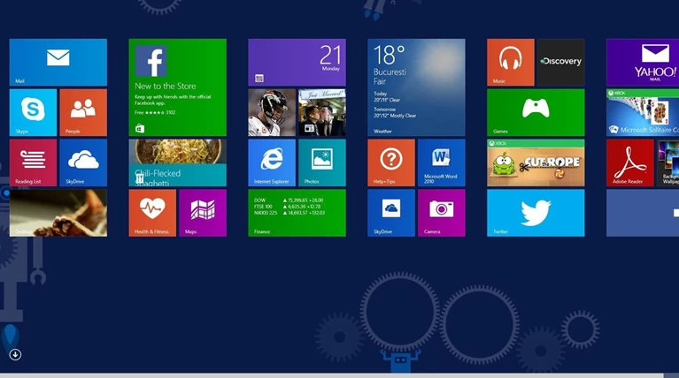Open the Weather tile for Bucuresti
The width and height of the screenshot is (679, 378).
417,87
